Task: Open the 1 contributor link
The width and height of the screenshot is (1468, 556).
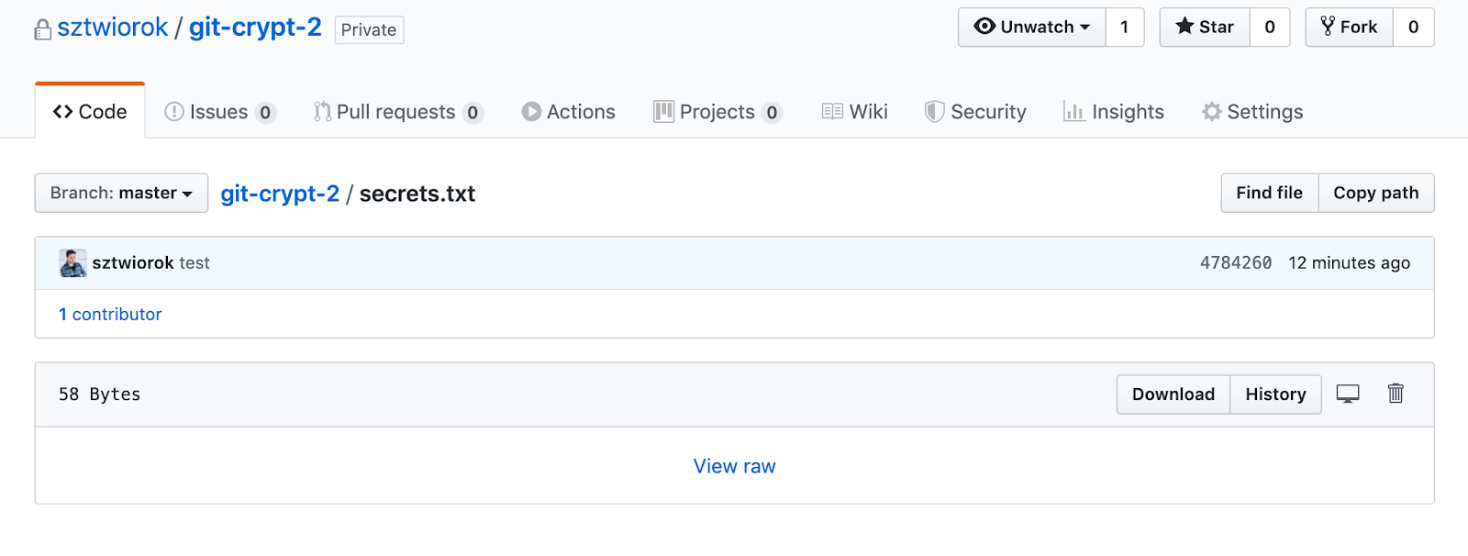Action: 110,314
